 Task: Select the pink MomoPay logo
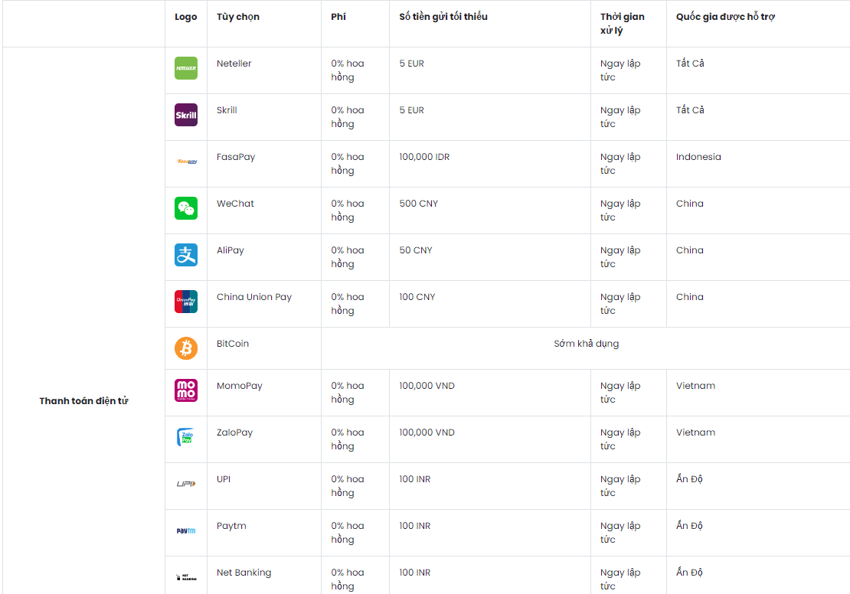[x=186, y=390]
